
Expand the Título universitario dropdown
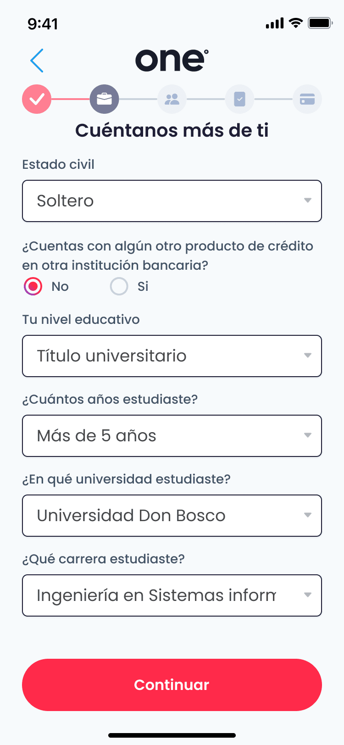click(172, 356)
